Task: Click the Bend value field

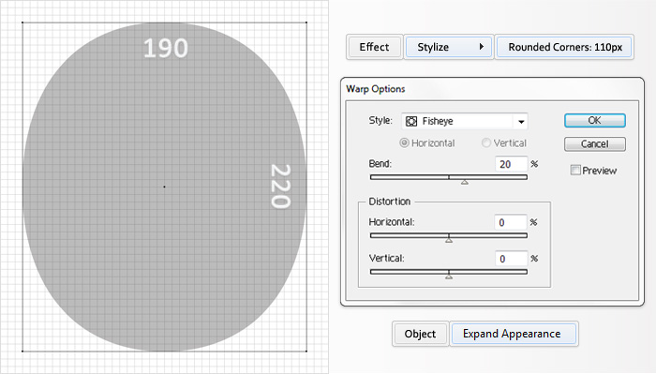Action: (x=512, y=164)
